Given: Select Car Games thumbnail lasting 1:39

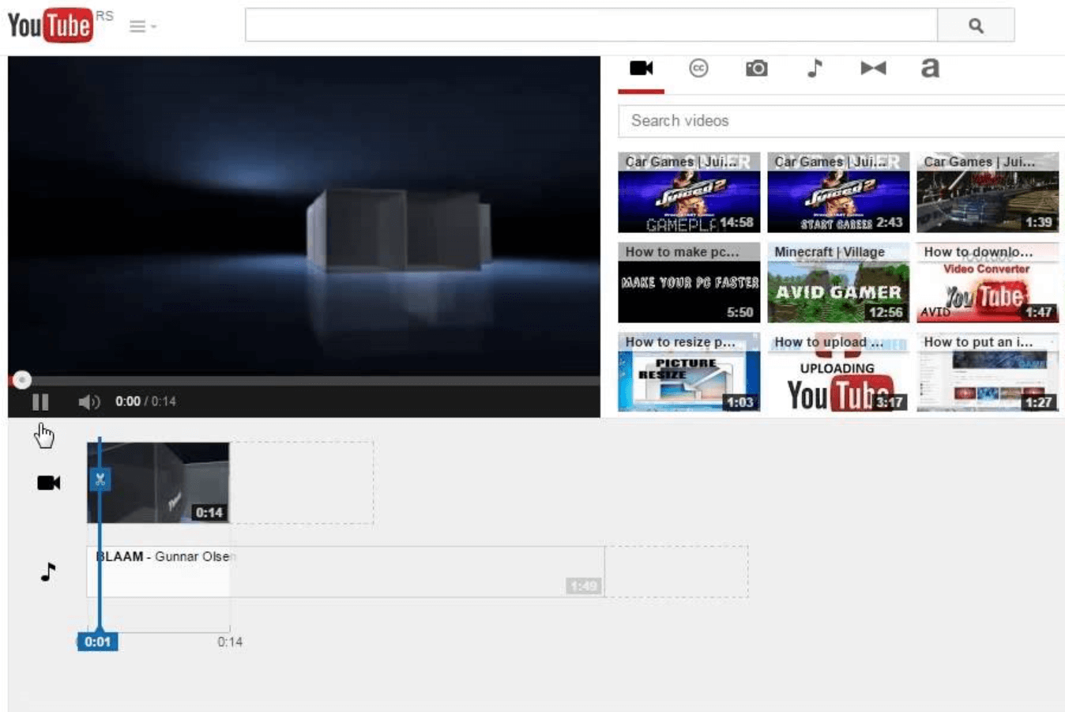Looking at the screenshot, I should [988, 193].
